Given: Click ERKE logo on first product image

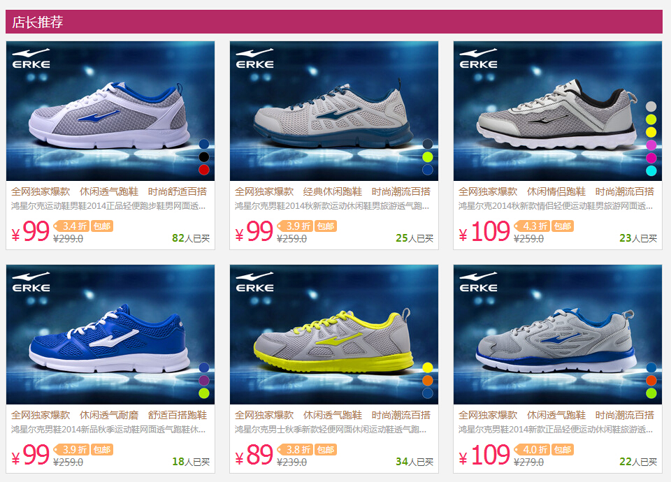Looking at the screenshot, I should (31, 59).
